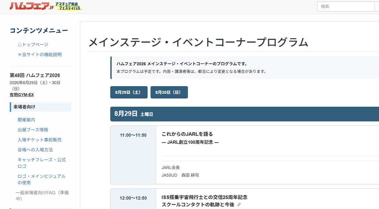Jump to the 8月29日（土） program
This screenshot has width=379, height=209.
[129, 92]
